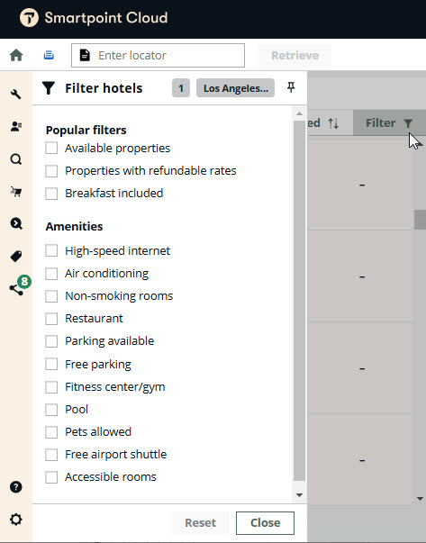Open share icon with badge 8

[16, 289]
